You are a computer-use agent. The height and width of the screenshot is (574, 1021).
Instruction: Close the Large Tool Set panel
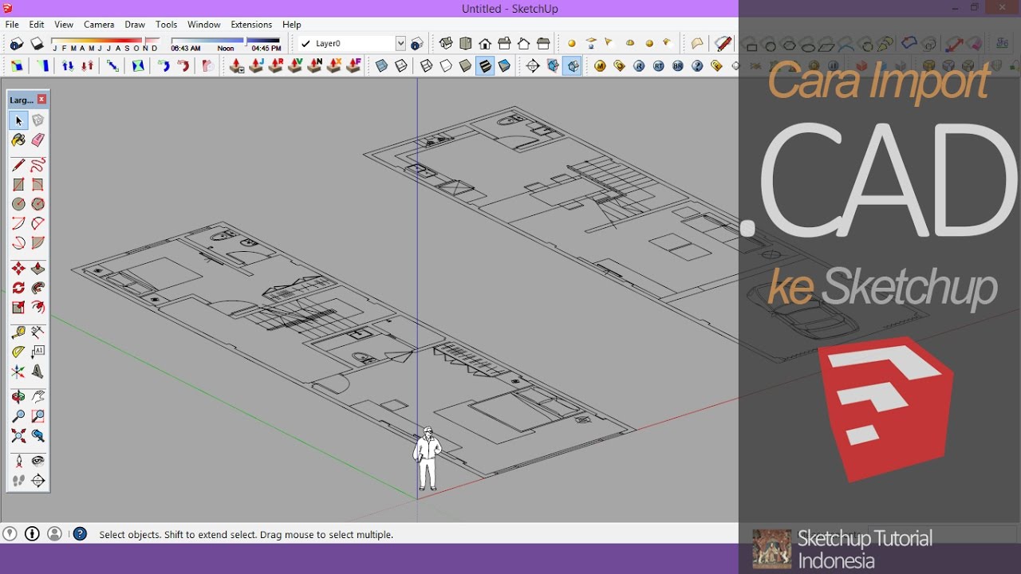41,100
